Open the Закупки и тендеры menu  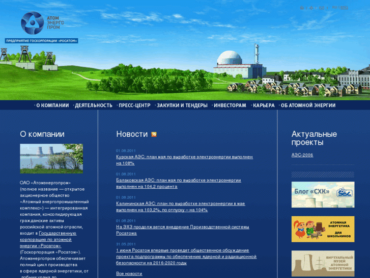182,105
